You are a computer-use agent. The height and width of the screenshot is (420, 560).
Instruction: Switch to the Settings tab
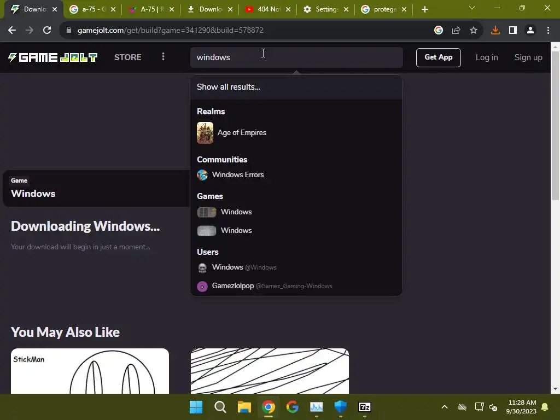tap(326, 10)
